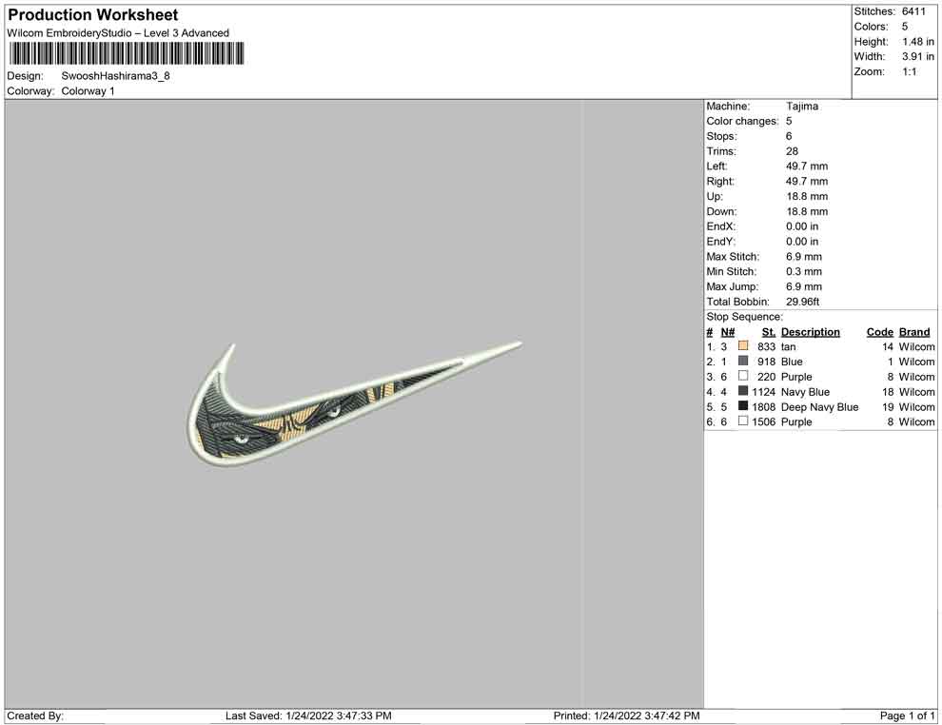This screenshot has height=725, width=942.
Task: Click the Stop Sequence label
Action: tap(744, 317)
